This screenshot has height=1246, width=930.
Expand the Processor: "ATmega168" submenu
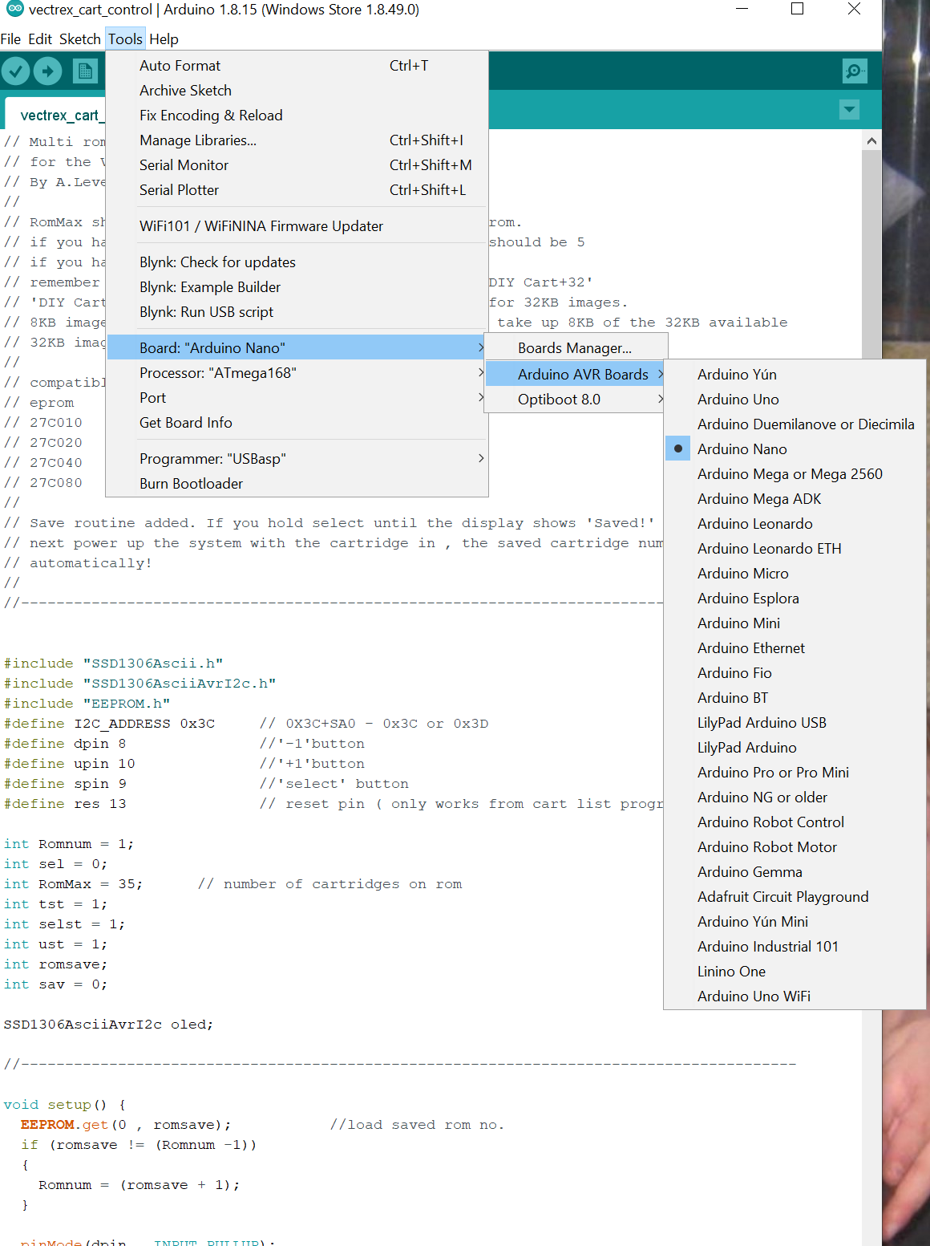(x=297, y=373)
